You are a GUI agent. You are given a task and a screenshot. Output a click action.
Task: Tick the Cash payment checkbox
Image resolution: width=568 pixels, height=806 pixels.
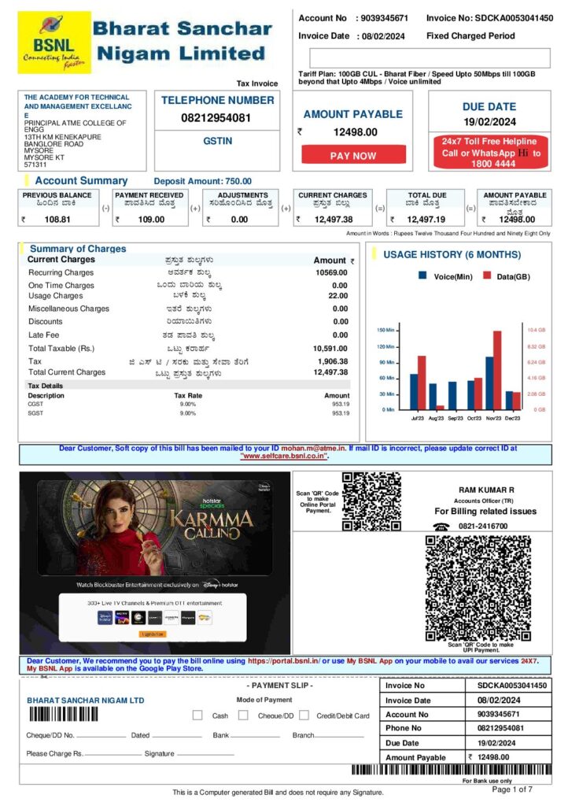coord(197,715)
